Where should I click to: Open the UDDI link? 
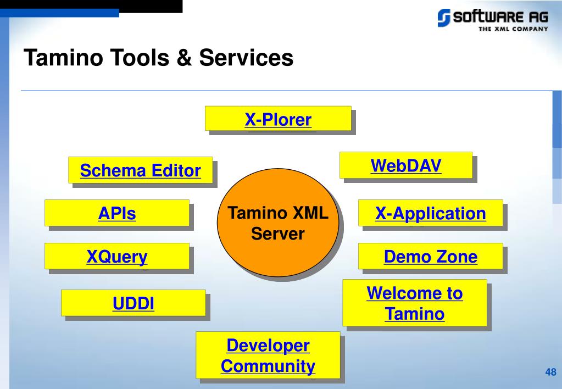133,303
